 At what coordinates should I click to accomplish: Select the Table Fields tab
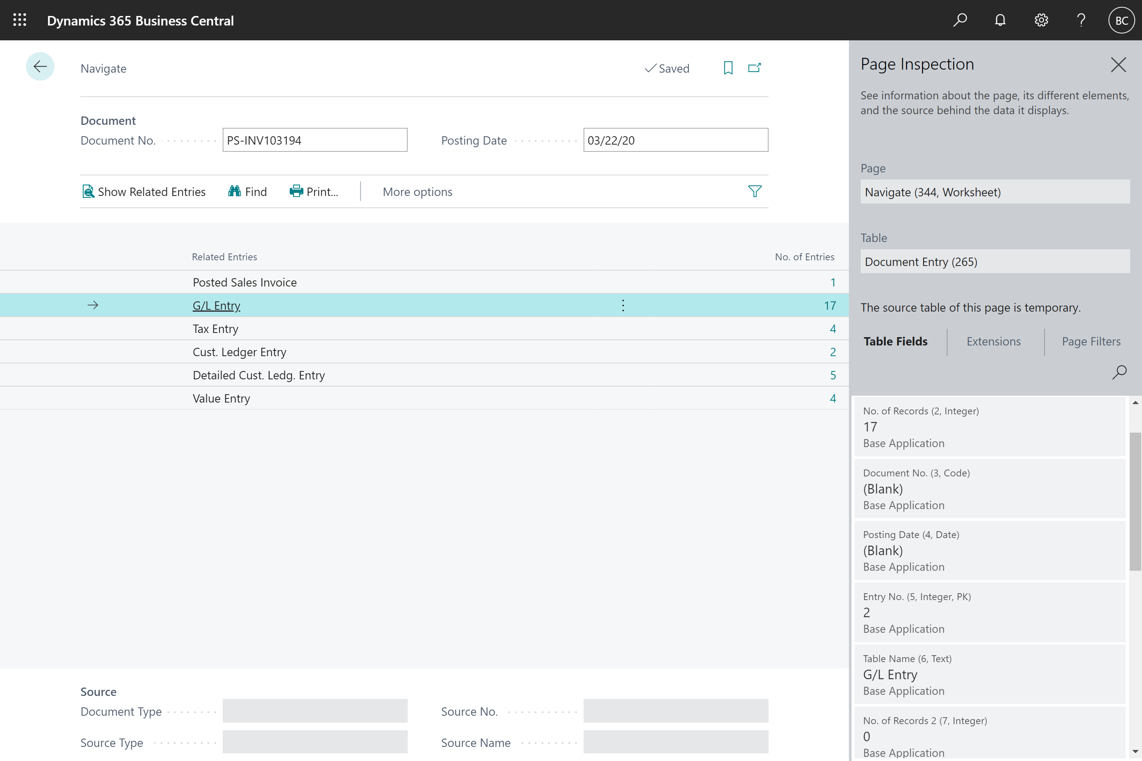(x=896, y=341)
